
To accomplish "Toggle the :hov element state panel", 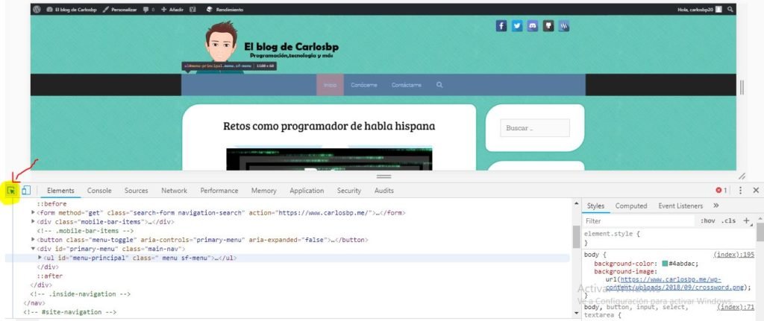I will click(707, 220).
